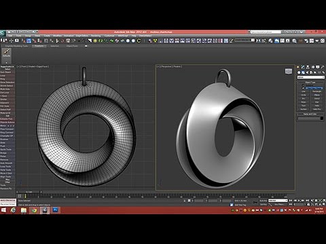Screen dimensions: 326x244
Task: Open the Named Selection Sets dropdown
Action: pos(244,40)
